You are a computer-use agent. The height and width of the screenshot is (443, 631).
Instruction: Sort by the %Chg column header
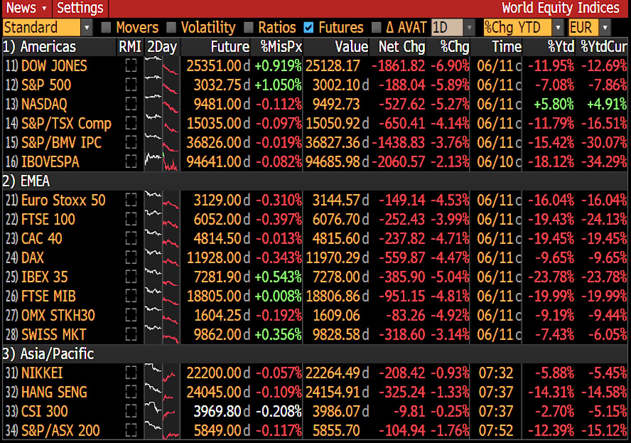pyautogui.click(x=455, y=47)
